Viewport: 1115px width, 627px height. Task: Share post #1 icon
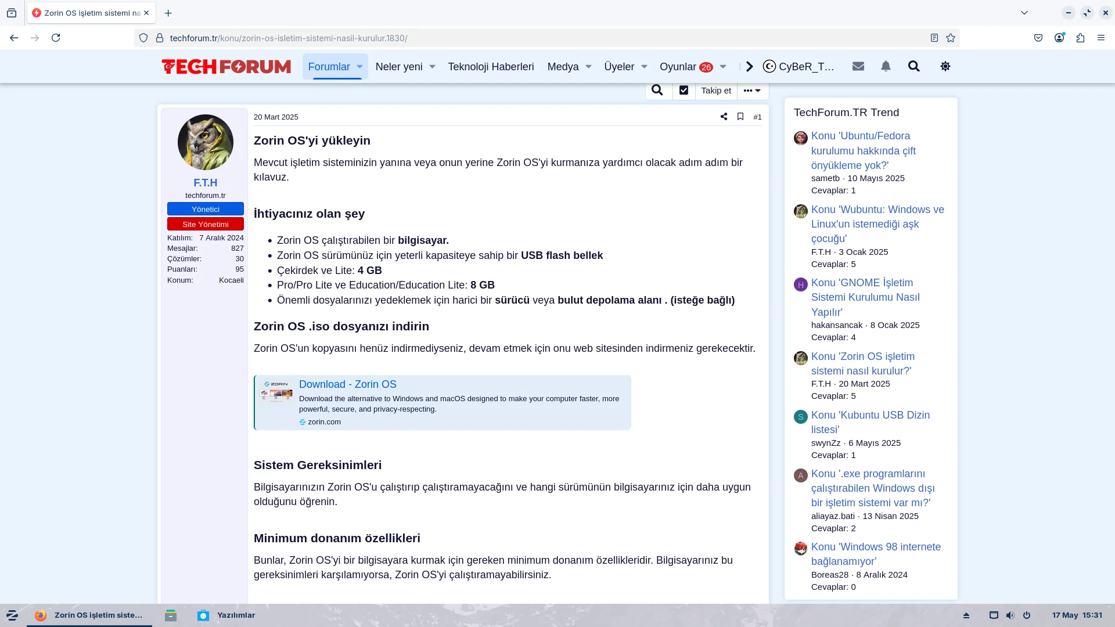point(724,117)
